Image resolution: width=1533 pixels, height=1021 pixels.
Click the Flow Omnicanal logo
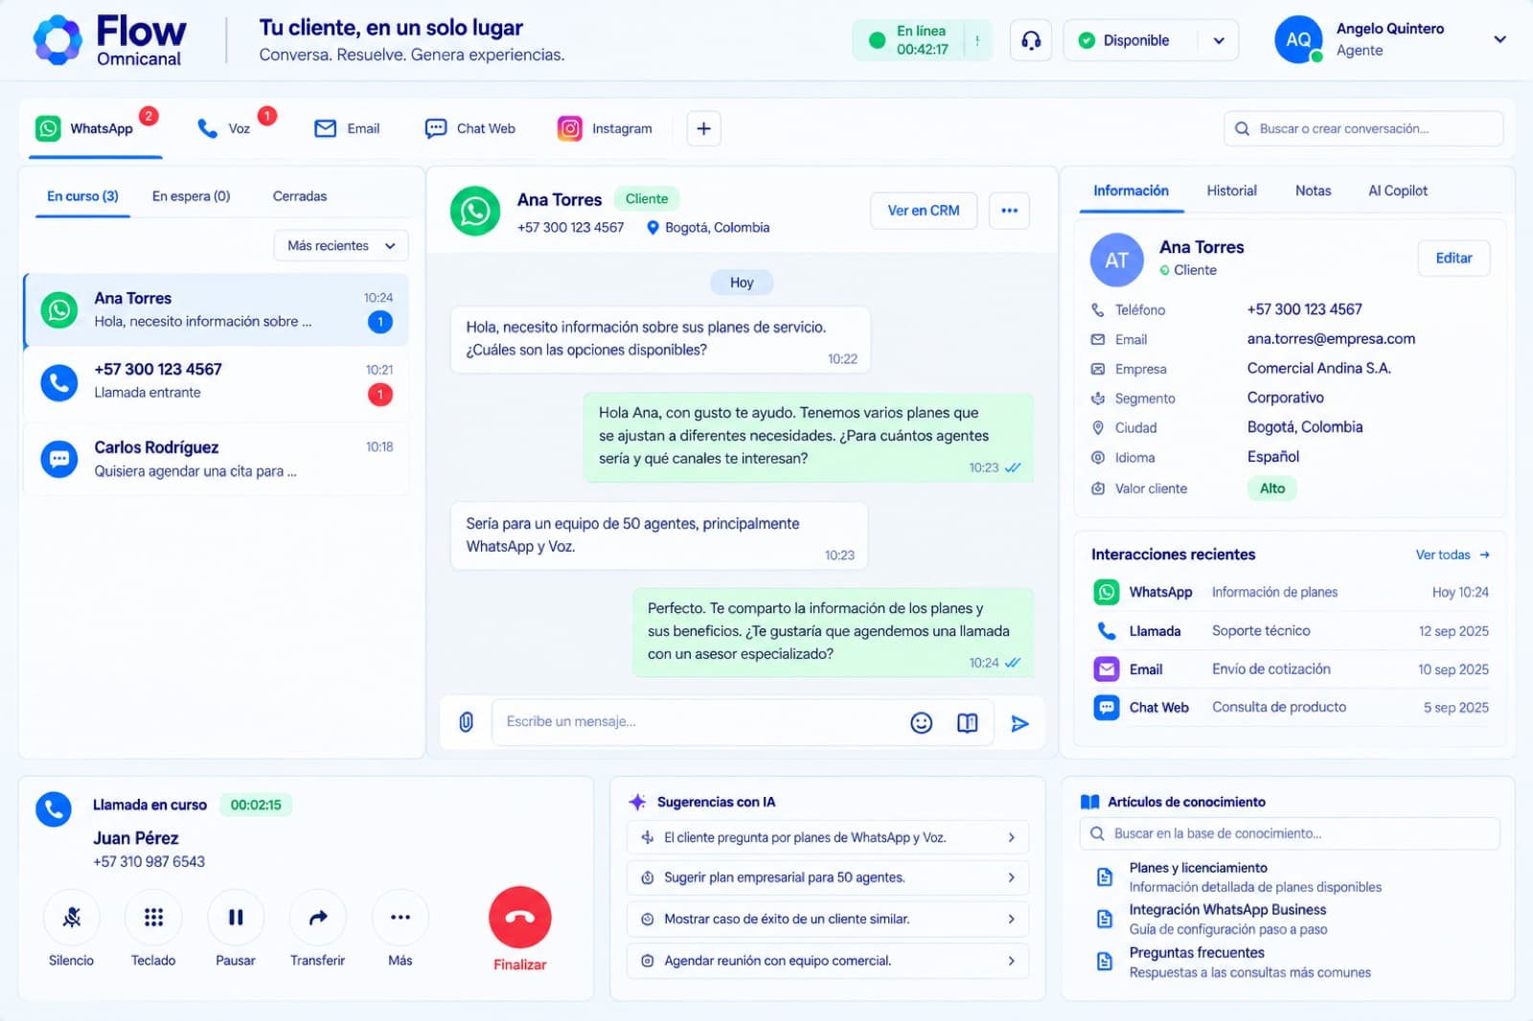pos(109,40)
